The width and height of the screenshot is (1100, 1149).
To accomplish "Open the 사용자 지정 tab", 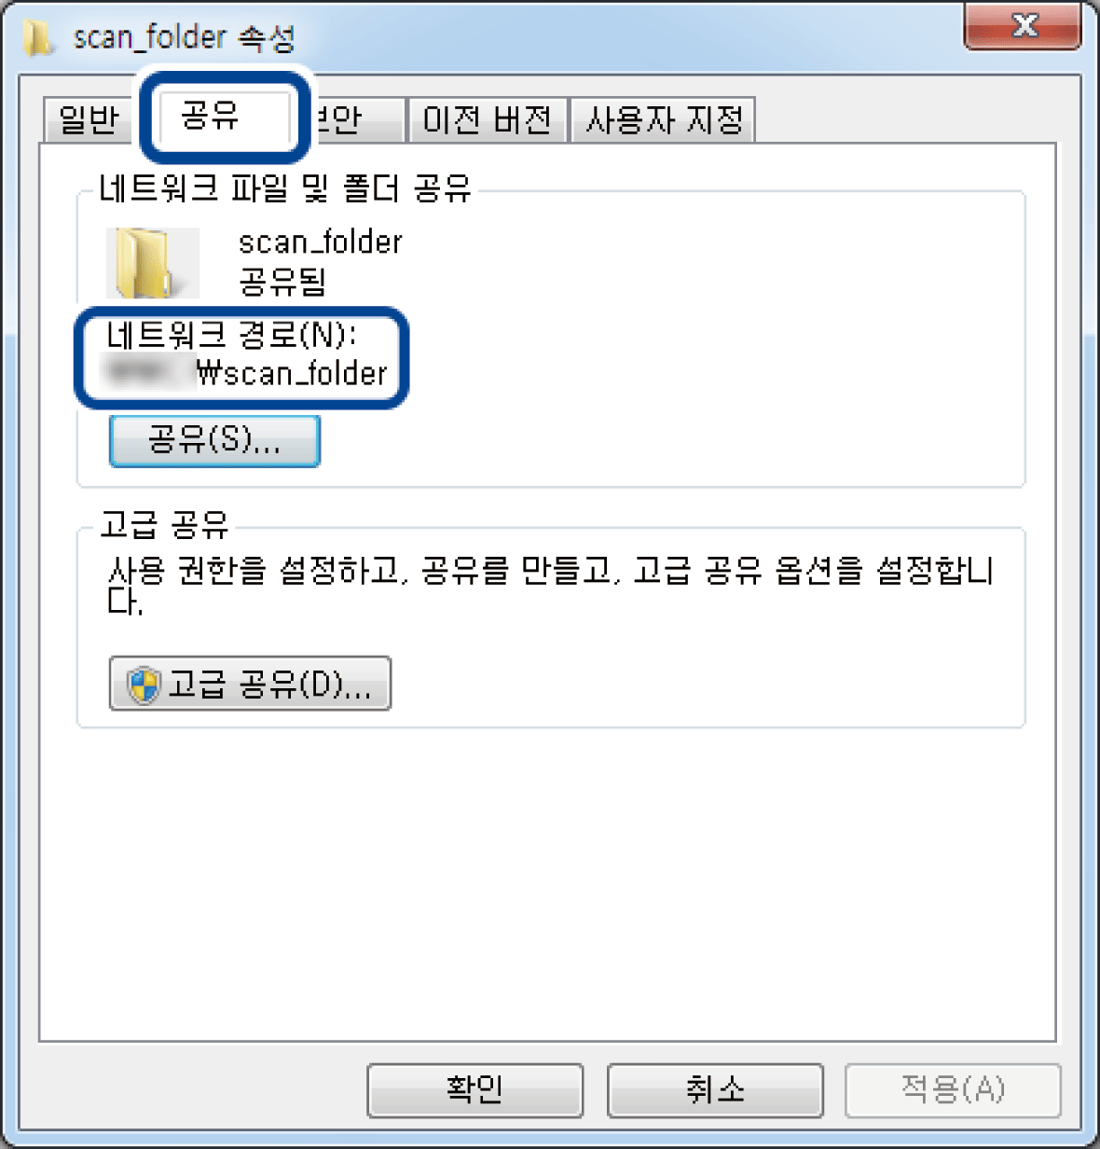I will (x=663, y=119).
